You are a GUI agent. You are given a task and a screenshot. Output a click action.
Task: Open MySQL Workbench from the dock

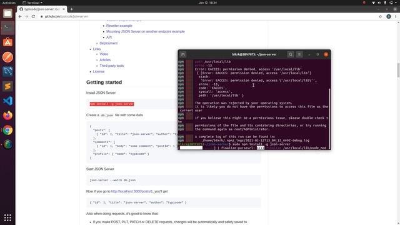pyautogui.click(x=7, y=72)
